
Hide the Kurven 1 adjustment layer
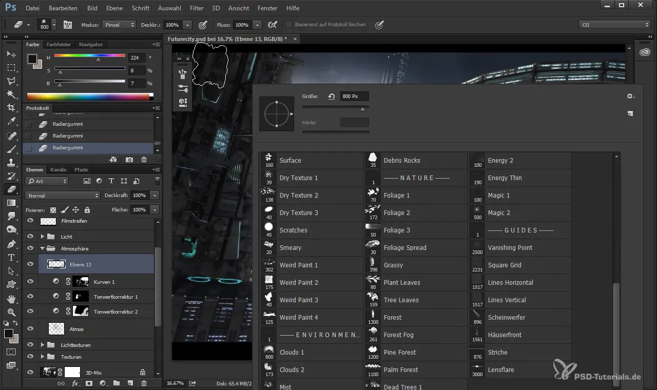(x=30, y=282)
